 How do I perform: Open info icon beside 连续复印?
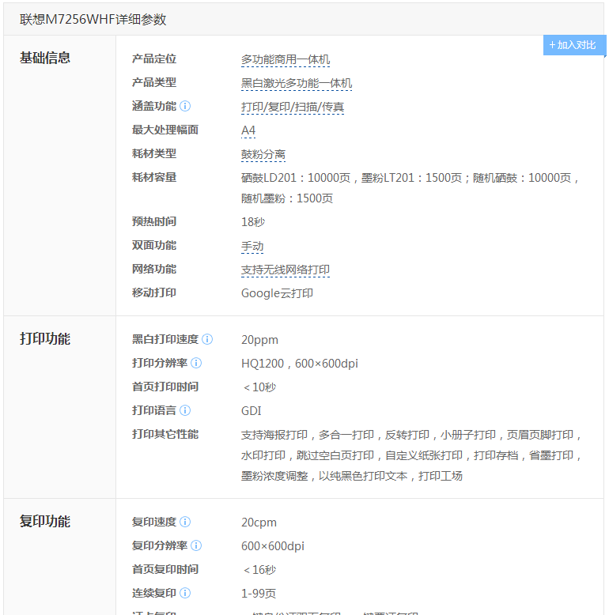click(185, 593)
